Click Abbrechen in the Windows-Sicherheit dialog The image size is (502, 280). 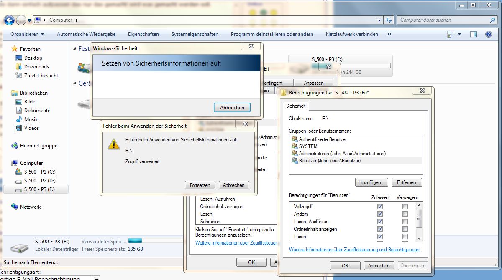coord(232,107)
